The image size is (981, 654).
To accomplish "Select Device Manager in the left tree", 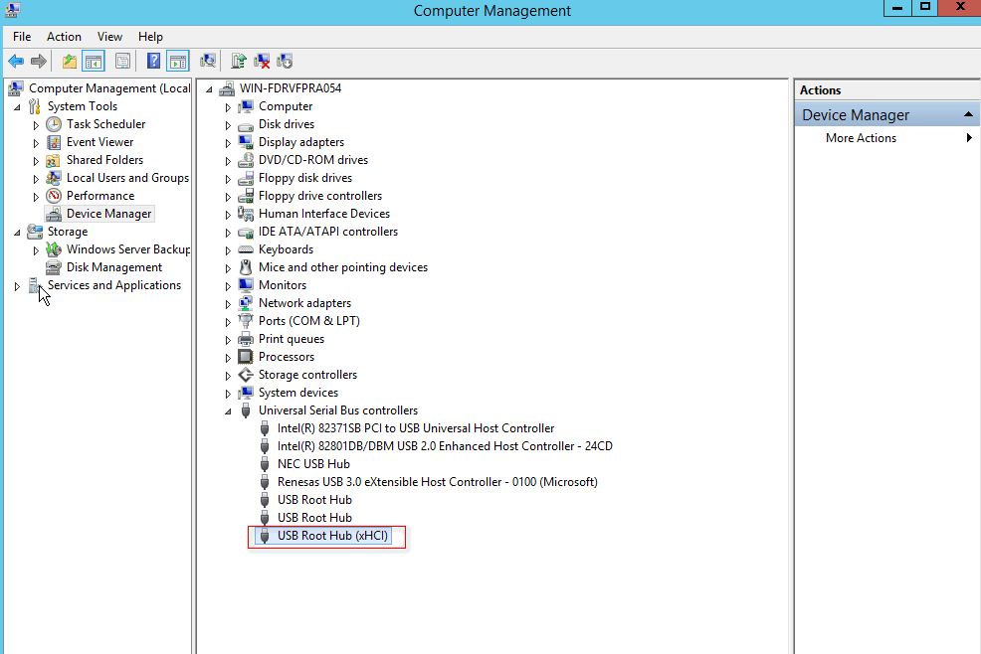I will click(x=108, y=214).
